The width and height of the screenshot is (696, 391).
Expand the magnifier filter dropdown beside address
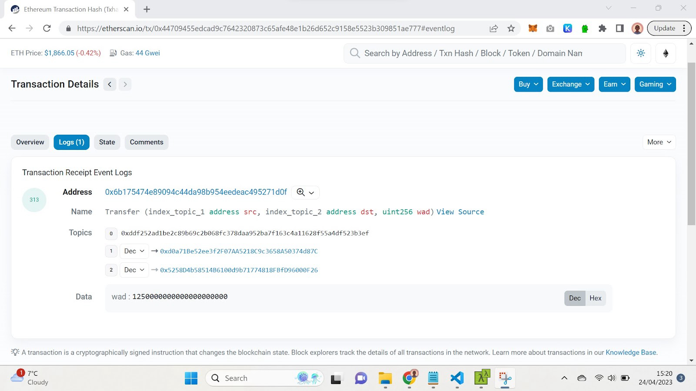click(x=305, y=192)
